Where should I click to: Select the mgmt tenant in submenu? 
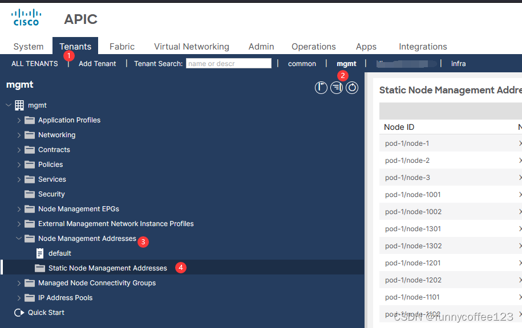346,63
